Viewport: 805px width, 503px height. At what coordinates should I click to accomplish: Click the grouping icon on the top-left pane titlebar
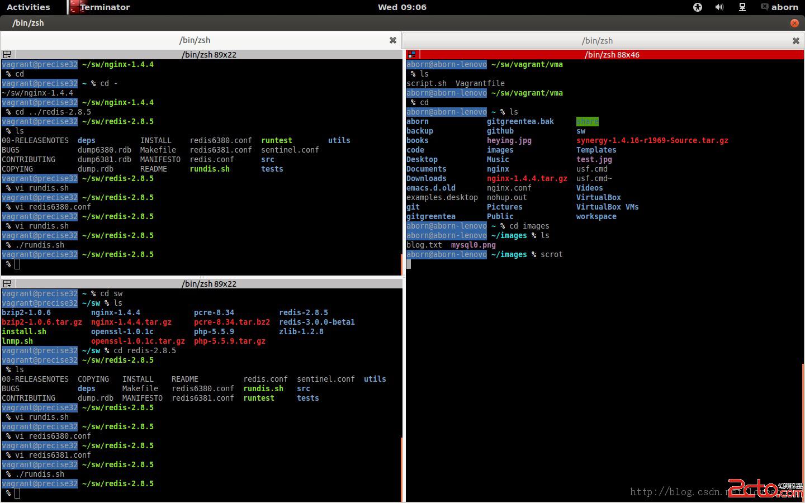(x=7, y=54)
